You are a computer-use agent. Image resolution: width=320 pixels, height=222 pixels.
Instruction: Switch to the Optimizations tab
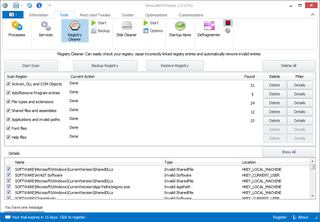(156, 15)
